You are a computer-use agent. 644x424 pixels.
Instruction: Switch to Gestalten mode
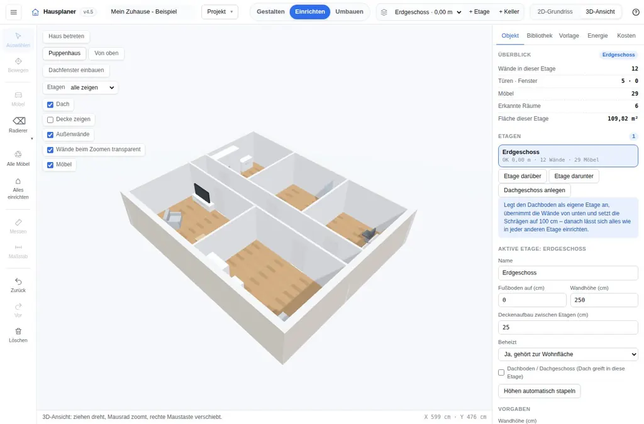[x=270, y=12]
